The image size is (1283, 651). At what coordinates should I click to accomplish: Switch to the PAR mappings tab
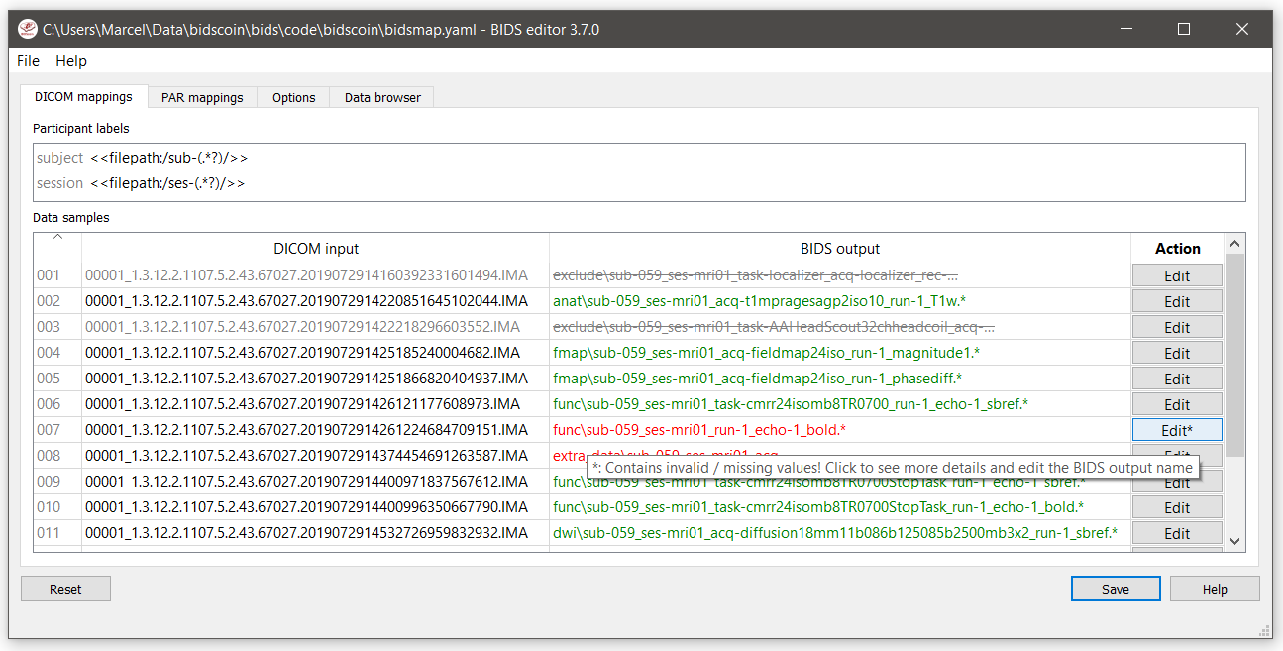tap(202, 97)
